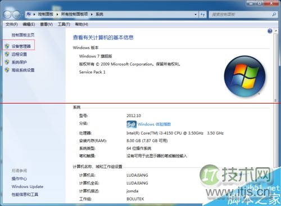
Task: Expand arrow after 控制面板 breadcrumb
Action: point(57,15)
